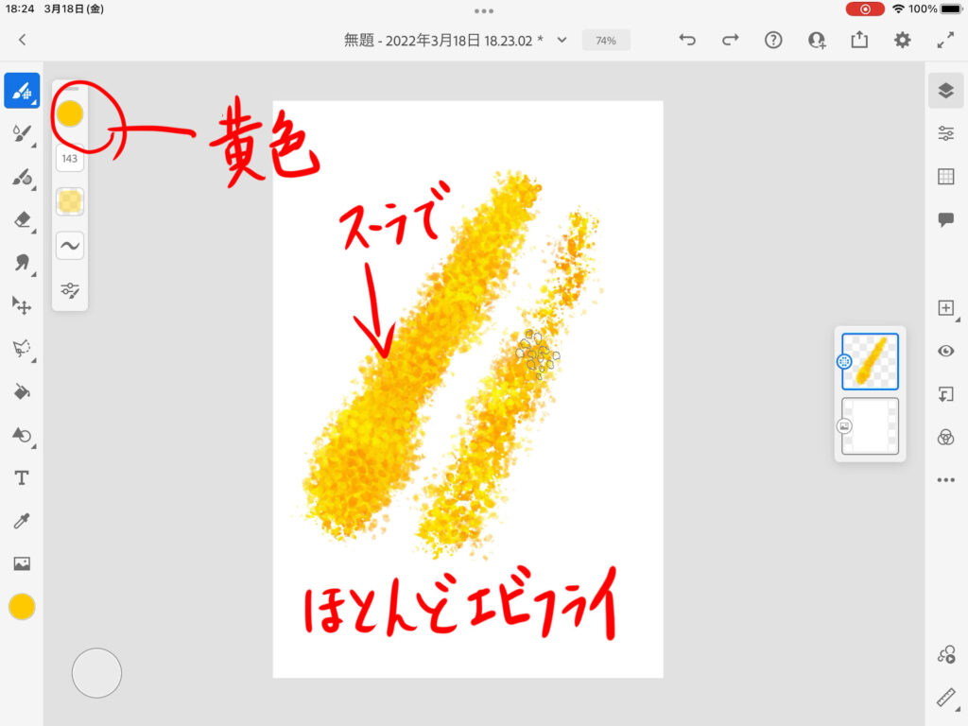Open the Place Image tool
This screenshot has width=968, height=726.
tap(22, 563)
